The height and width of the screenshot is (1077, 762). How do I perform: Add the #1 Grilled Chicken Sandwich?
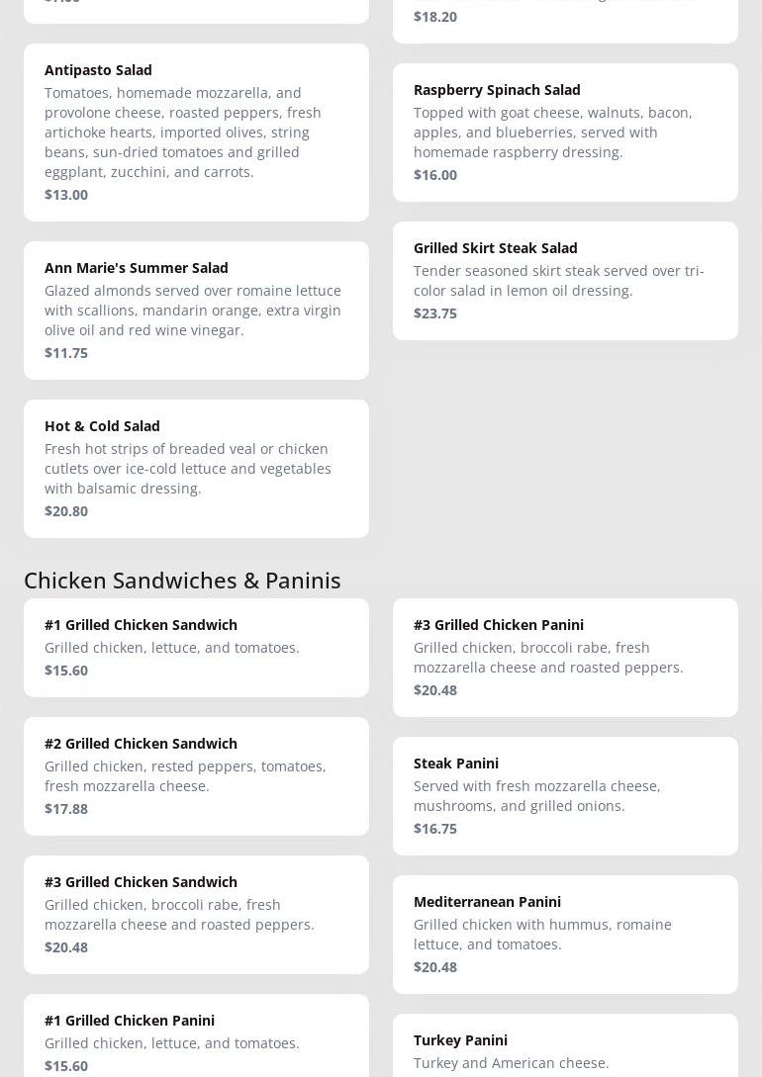pyautogui.click(x=196, y=647)
